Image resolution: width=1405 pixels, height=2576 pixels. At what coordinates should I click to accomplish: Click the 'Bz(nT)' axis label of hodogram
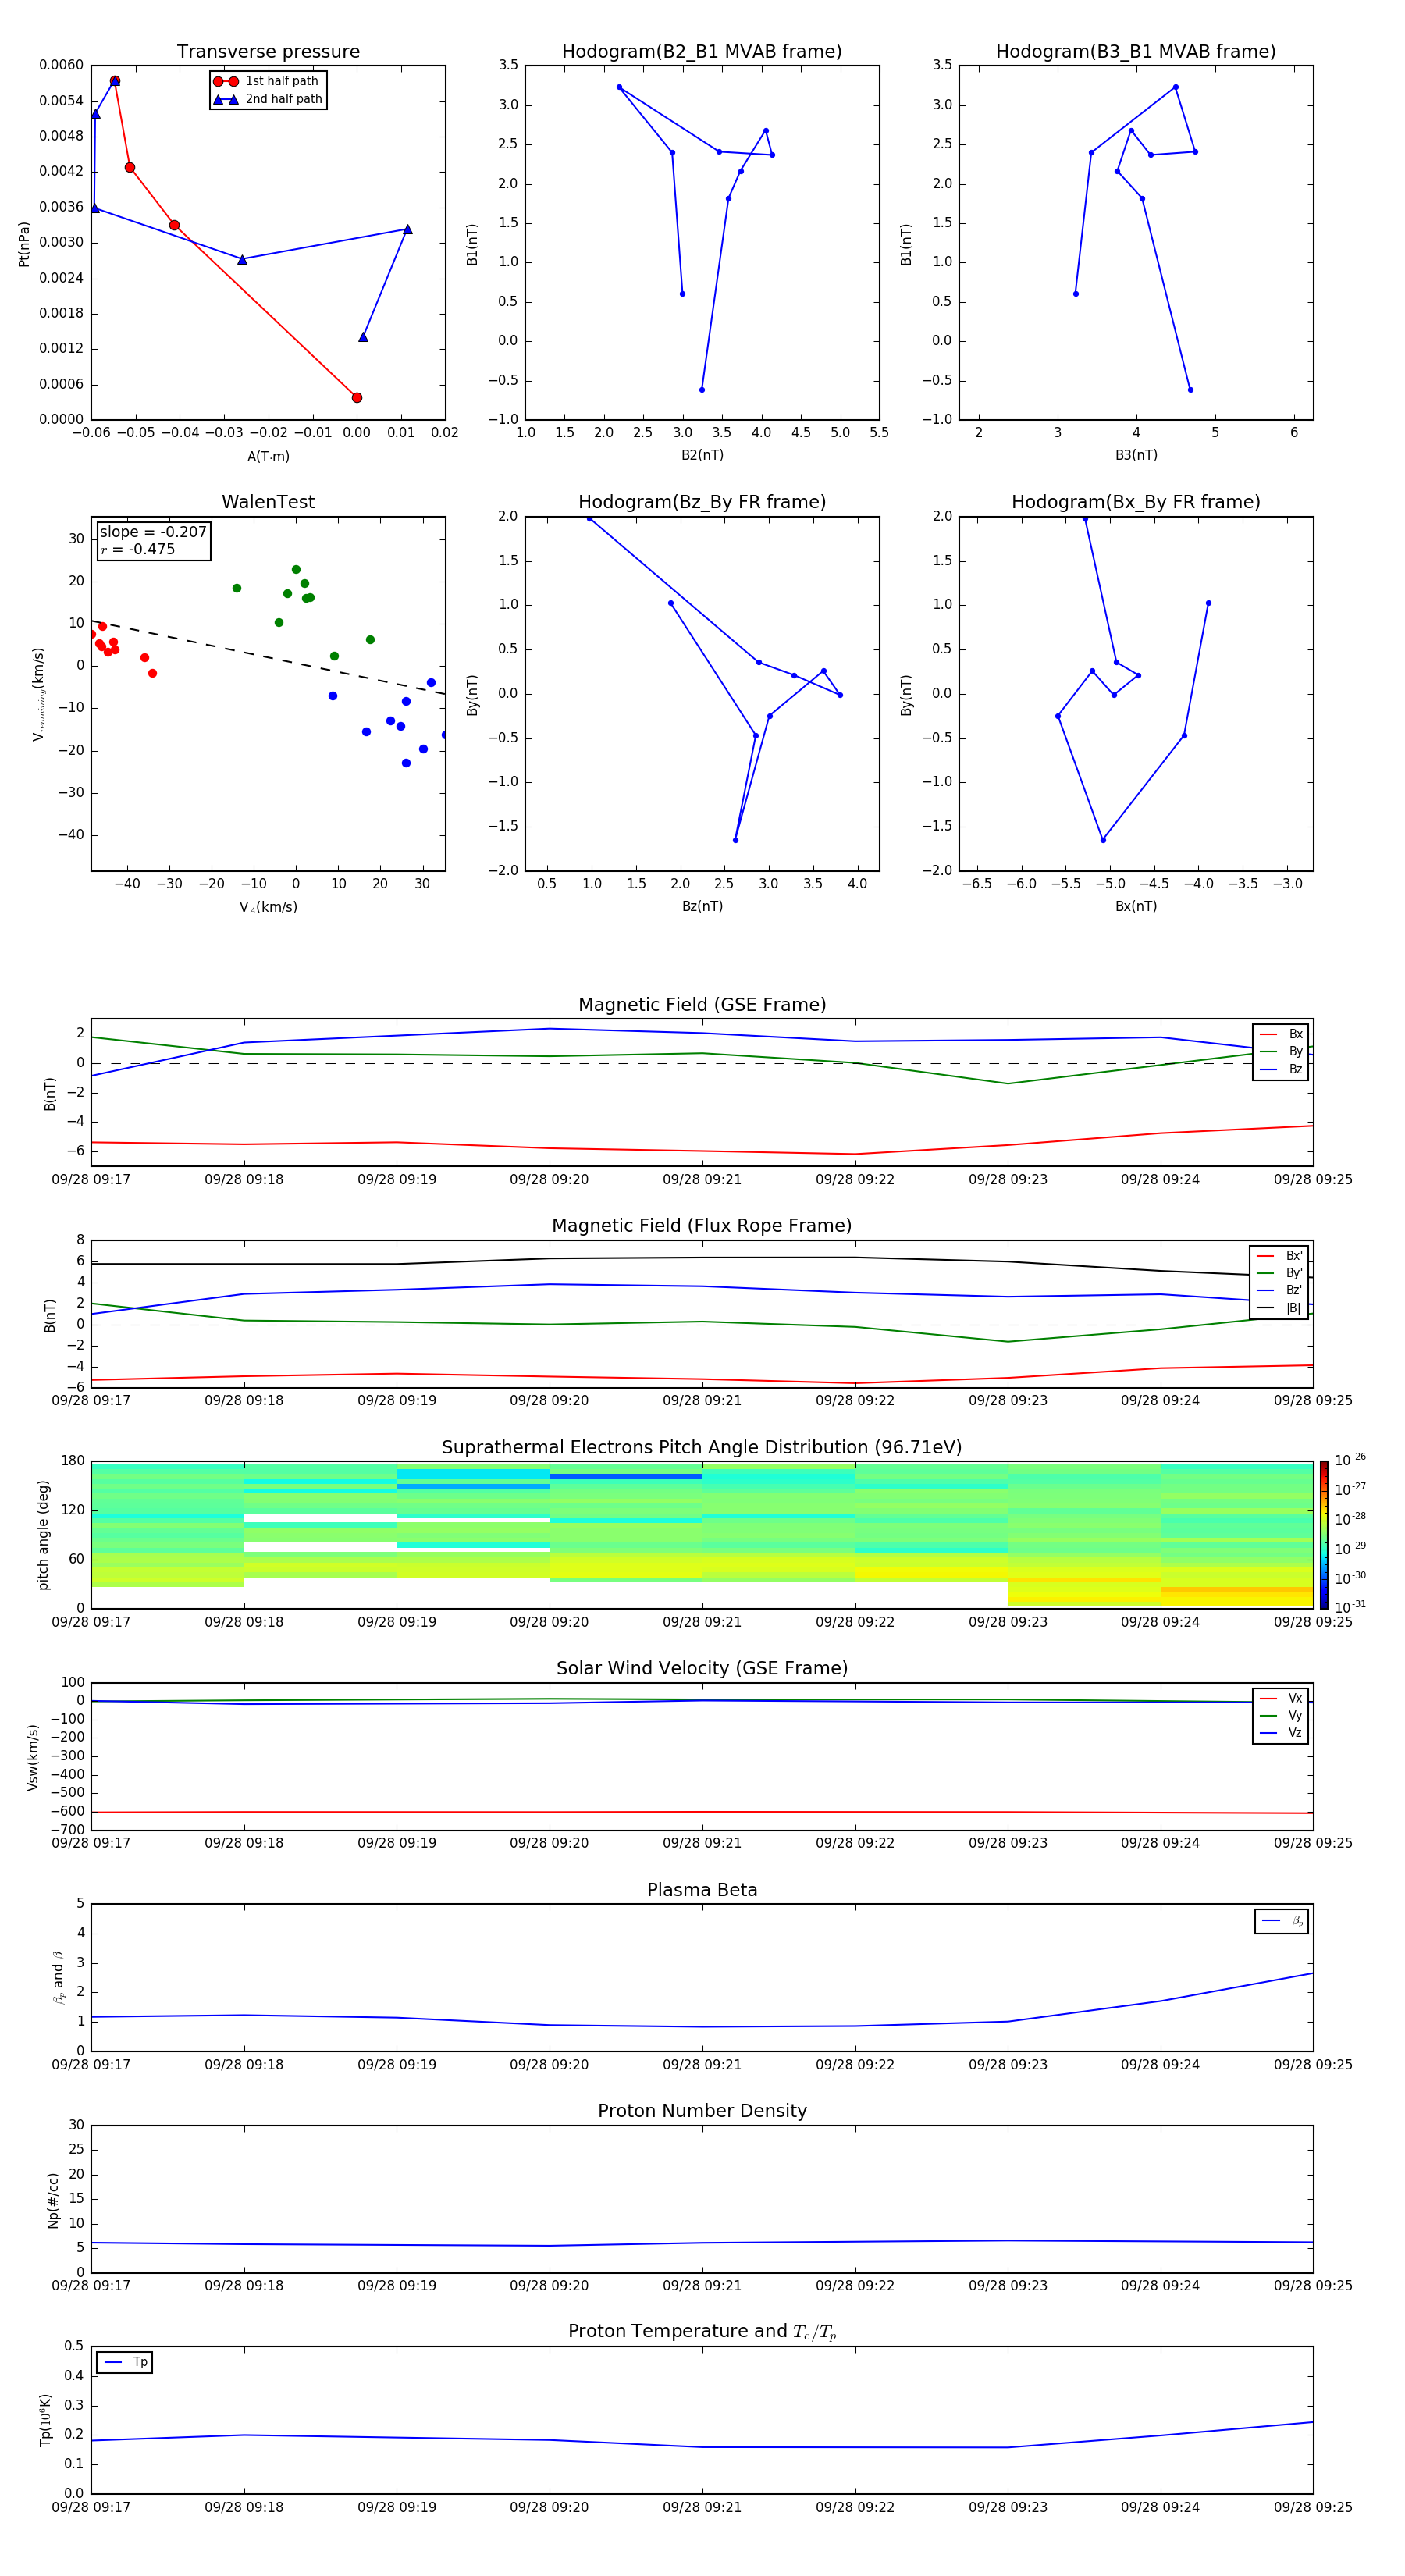pyautogui.click(x=702, y=907)
